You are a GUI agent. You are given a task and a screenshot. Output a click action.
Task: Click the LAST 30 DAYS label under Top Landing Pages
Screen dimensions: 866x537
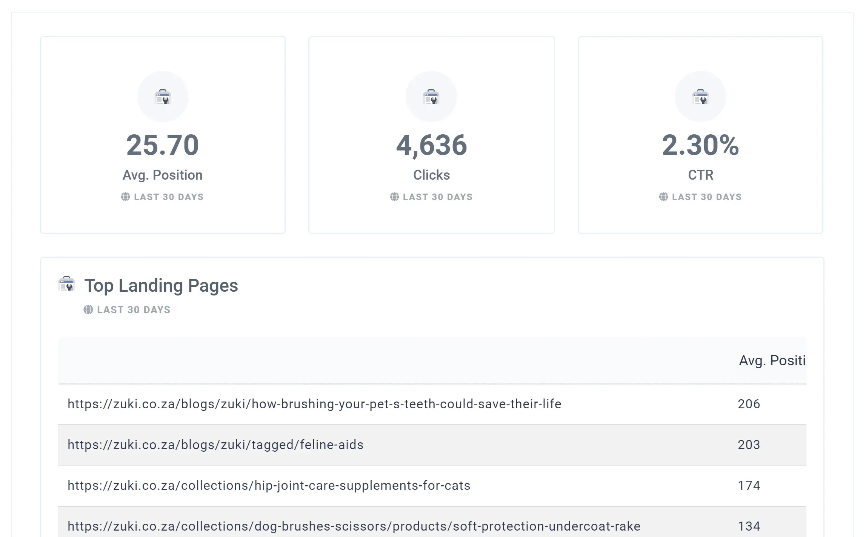coord(134,309)
